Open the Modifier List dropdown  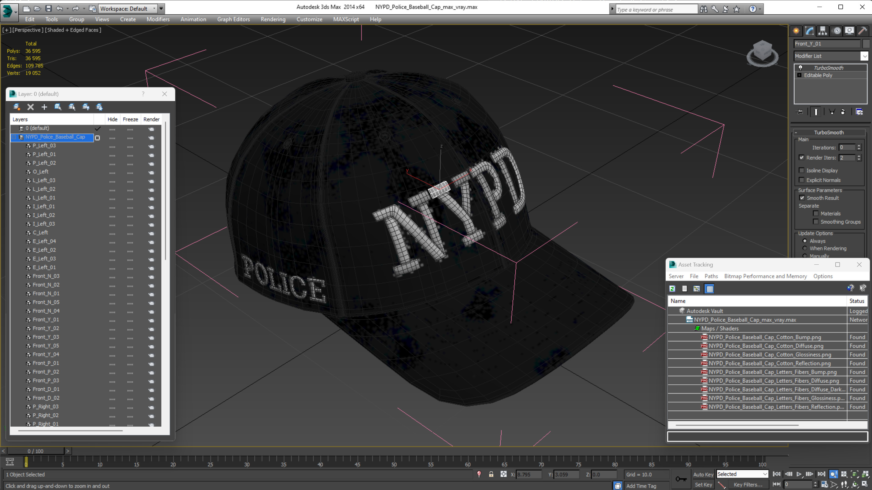click(865, 56)
